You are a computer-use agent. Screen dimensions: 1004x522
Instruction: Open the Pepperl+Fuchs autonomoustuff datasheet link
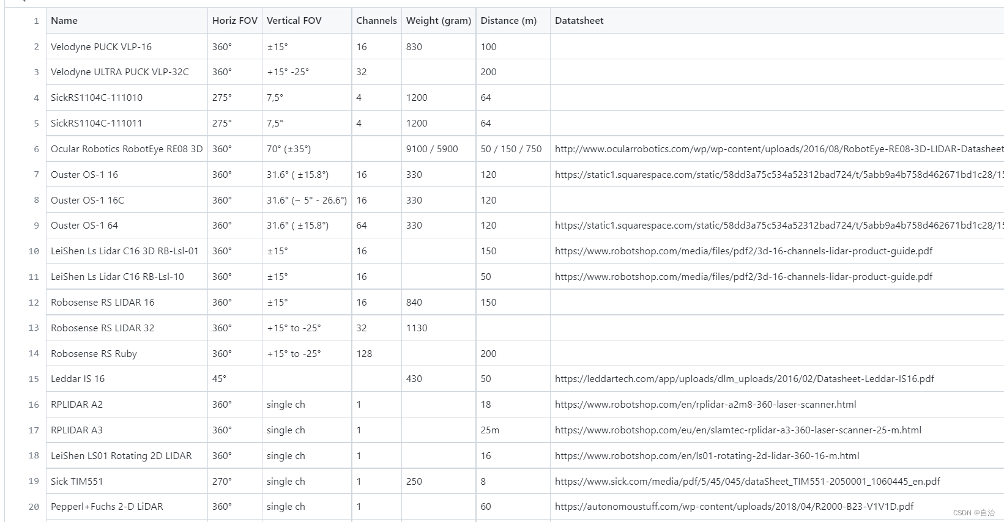coord(734,507)
